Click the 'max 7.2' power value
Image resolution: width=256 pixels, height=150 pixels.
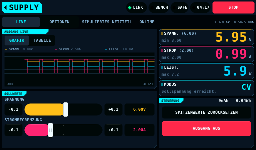coord(170,74)
